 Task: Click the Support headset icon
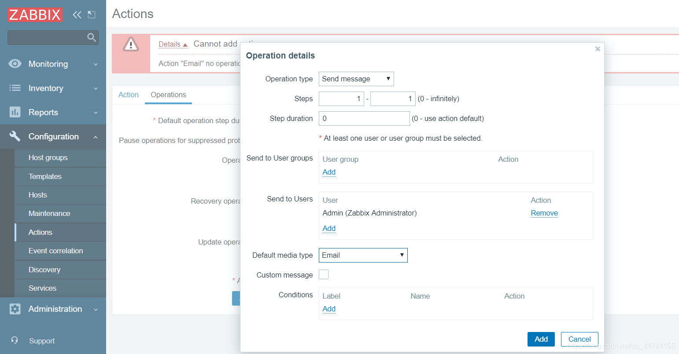coord(15,340)
